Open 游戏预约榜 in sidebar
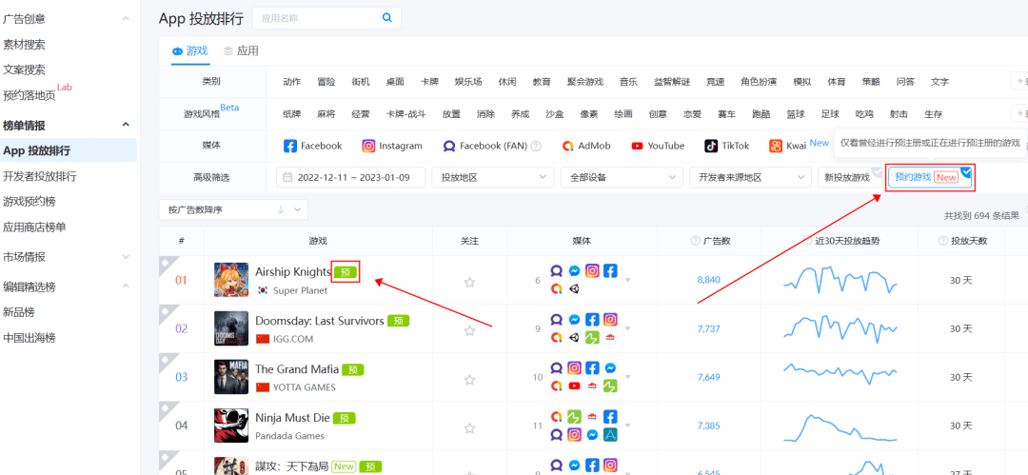 pyautogui.click(x=30, y=202)
